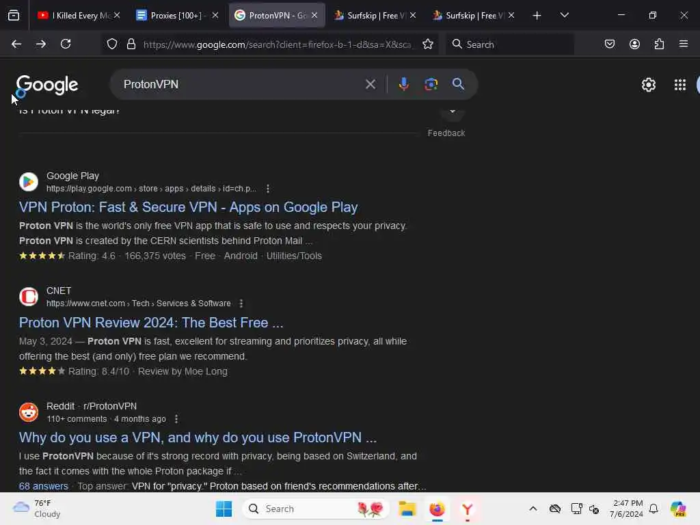The height and width of the screenshot is (525, 700).
Task: Open tracking protection shield icon
Action: (112, 44)
